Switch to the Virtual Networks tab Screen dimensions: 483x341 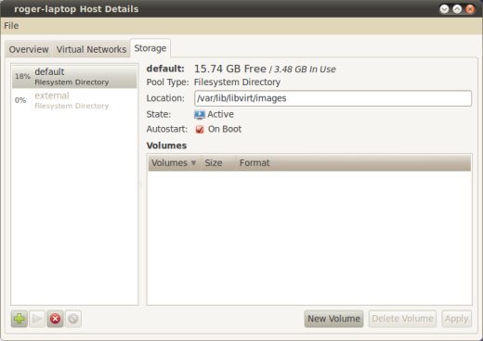91,49
